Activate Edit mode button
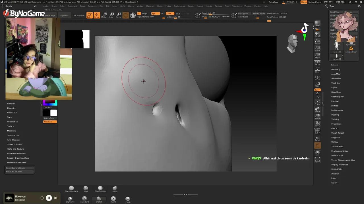The width and height of the screenshot is (364, 204). click(89, 15)
